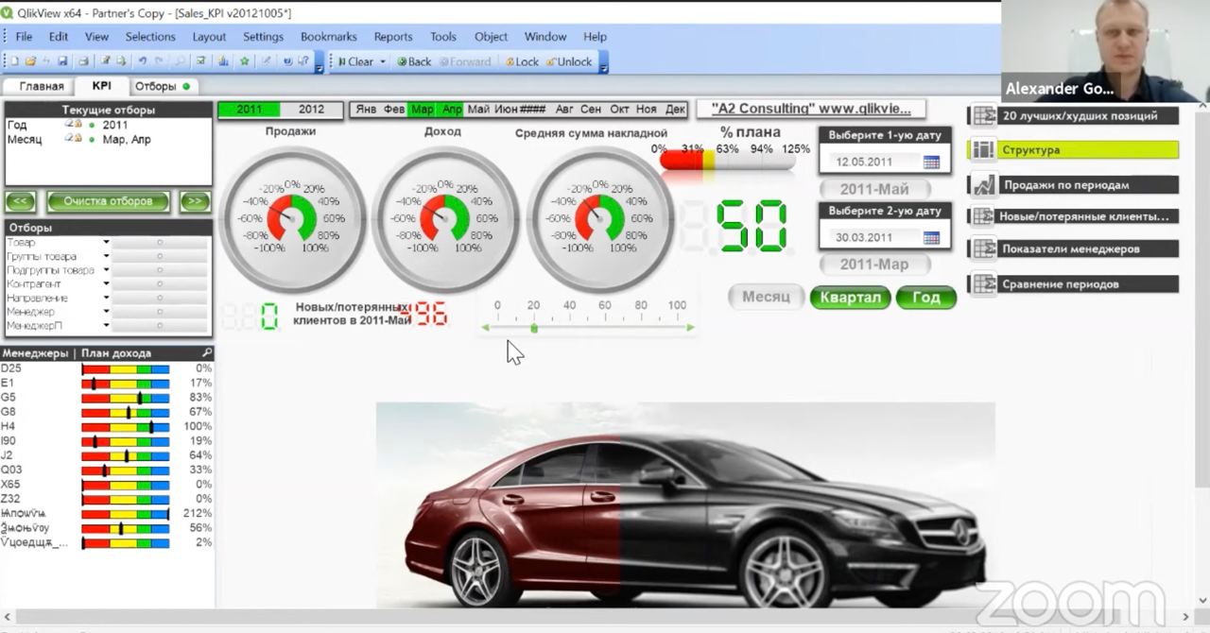Screen dimensions: 1210x633
Task: Click the << previous selection button
Action: pos(21,201)
